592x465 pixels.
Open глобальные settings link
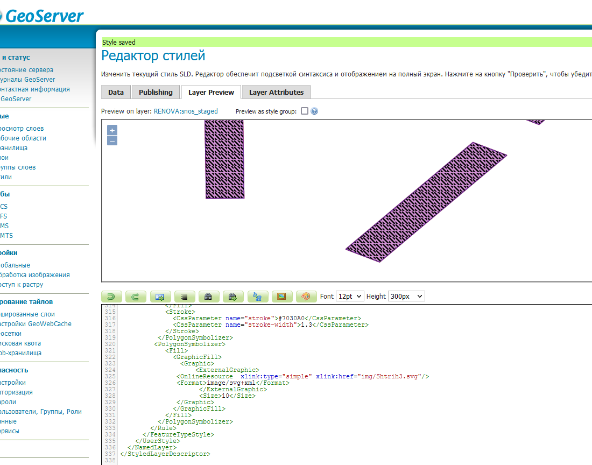[x=15, y=265]
